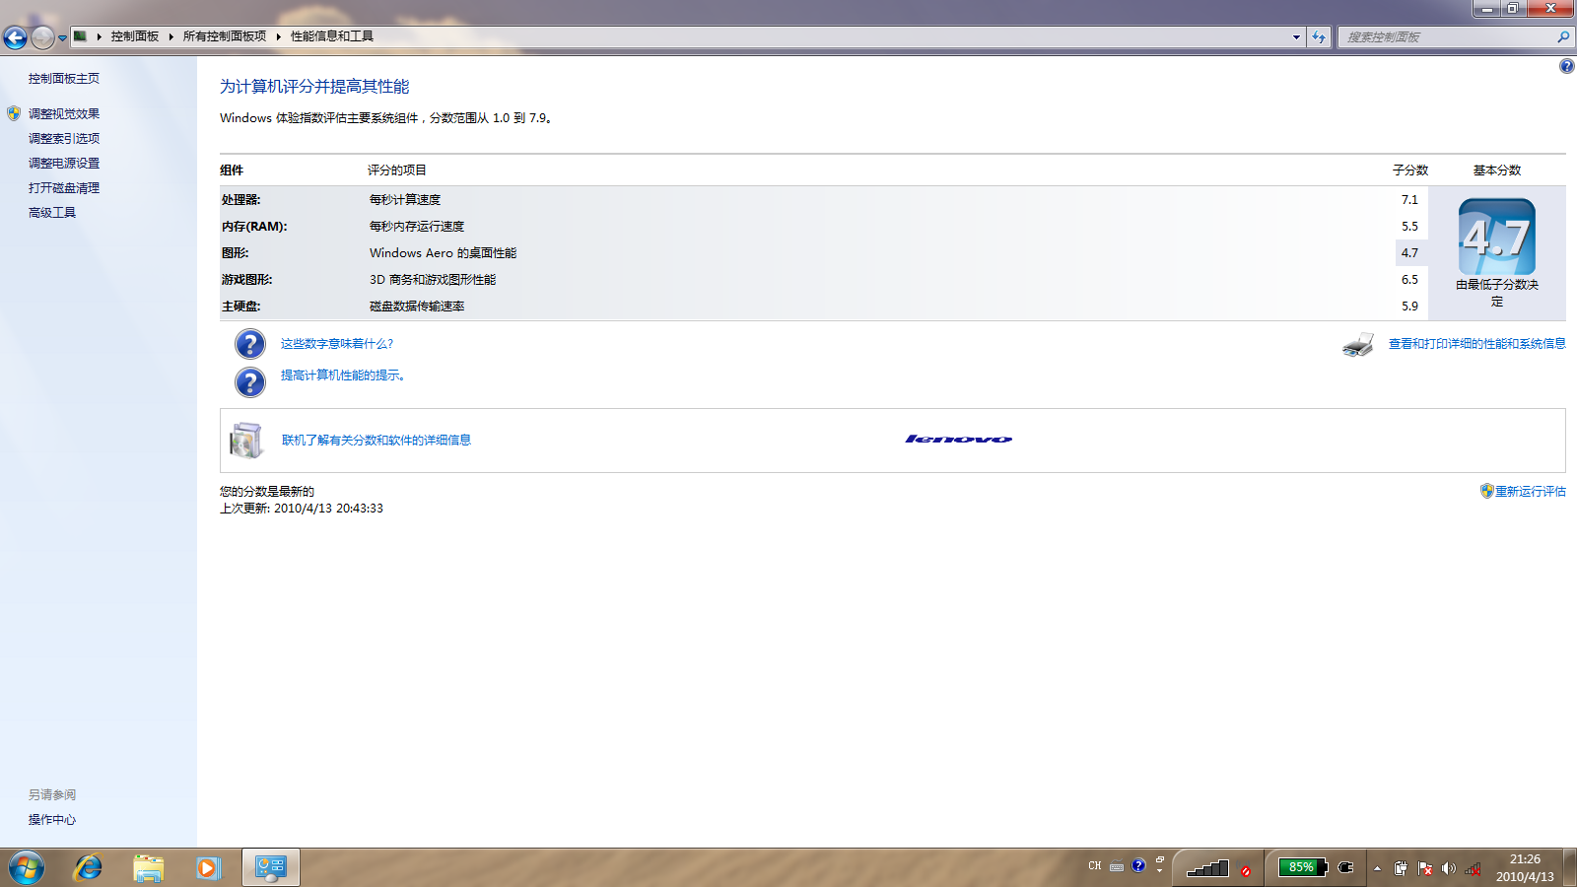This screenshot has width=1577, height=887.
Task: Show hidden system tray icons
Action: pyautogui.click(x=1377, y=868)
